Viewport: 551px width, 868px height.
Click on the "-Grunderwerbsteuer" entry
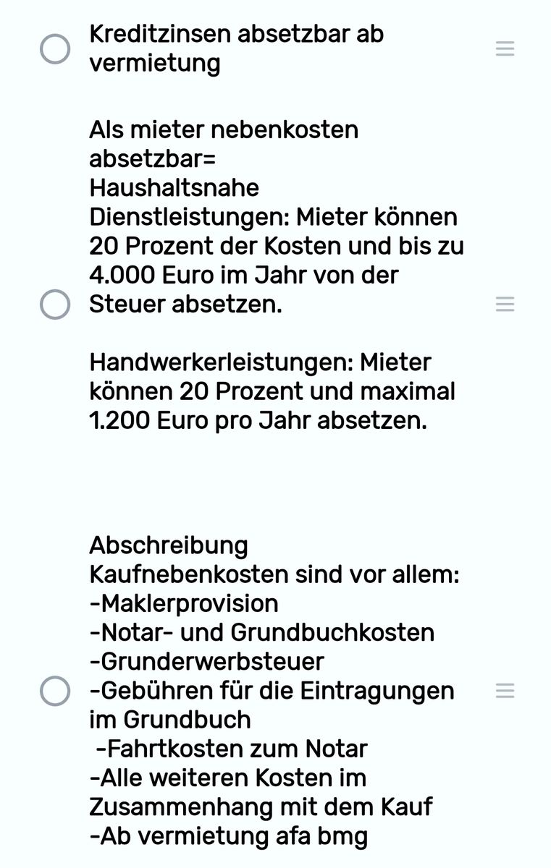point(206,661)
